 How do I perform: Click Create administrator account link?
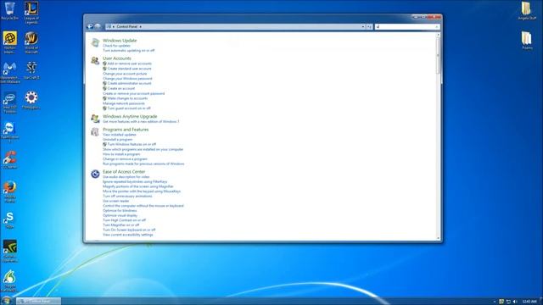click(x=129, y=83)
